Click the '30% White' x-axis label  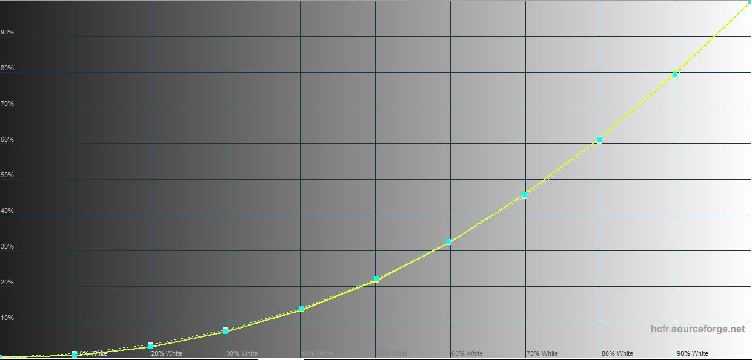(242, 353)
